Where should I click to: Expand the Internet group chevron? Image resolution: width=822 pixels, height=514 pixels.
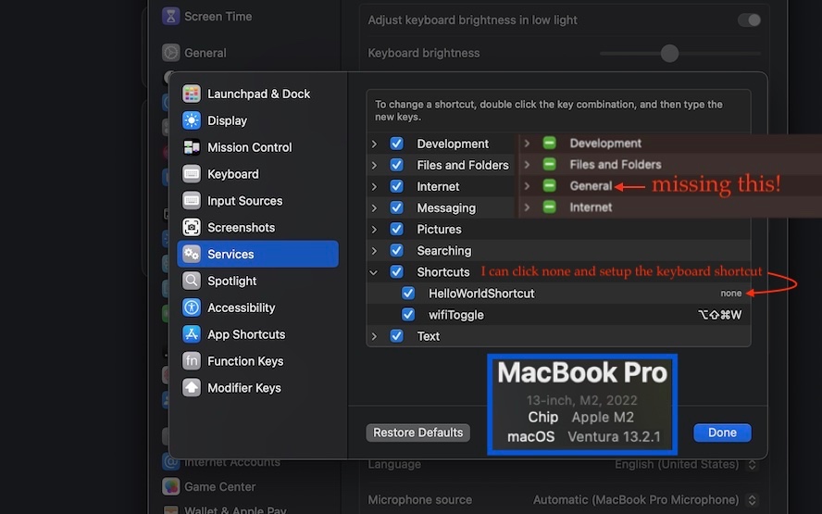pos(374,187)
